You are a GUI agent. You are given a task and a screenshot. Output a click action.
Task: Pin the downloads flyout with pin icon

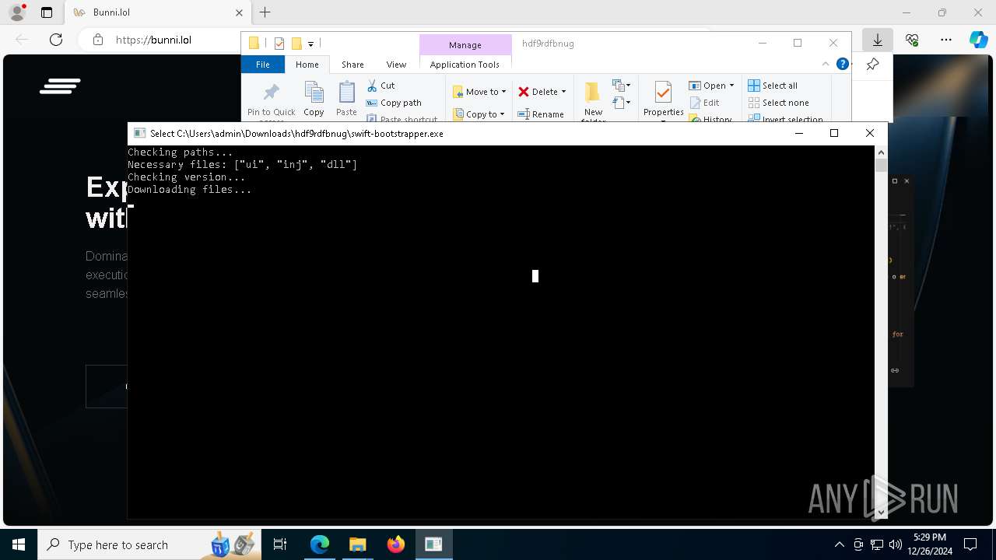(872, 65)
